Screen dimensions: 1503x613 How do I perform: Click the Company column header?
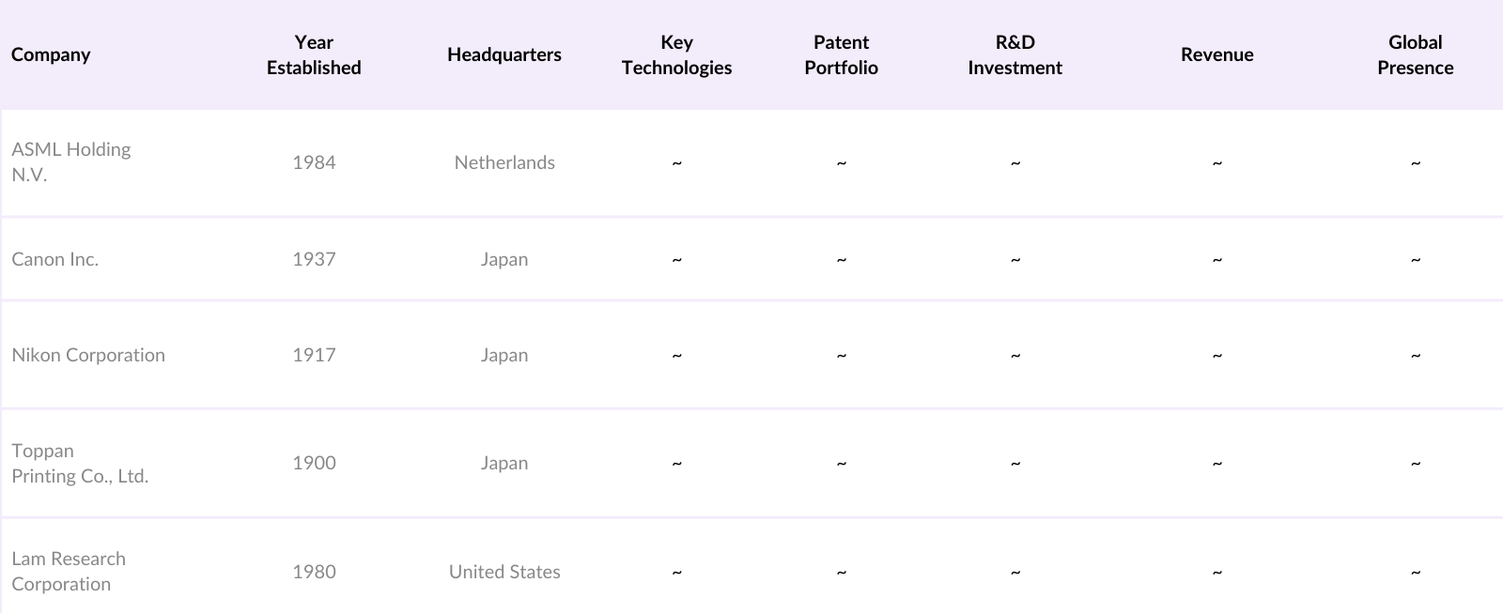coord(51,54)
